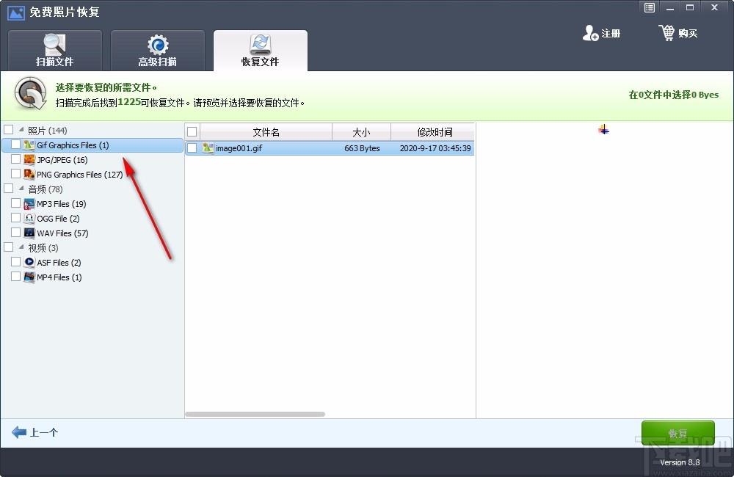The width and height of the screenshot is (734, 477).
Task: Select WAV Files (57) in the tree
Action: point(62,233)
